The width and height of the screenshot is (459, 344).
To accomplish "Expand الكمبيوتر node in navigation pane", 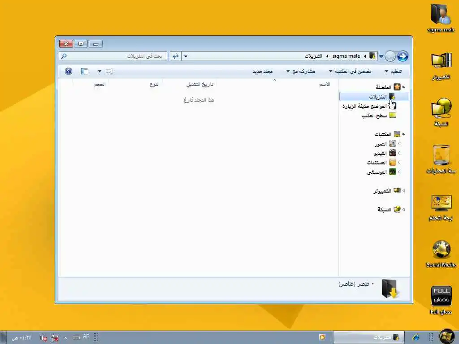I will tap(404, 190).
